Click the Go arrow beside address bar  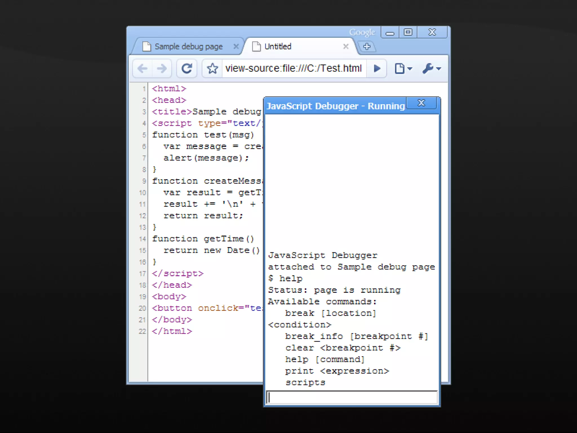click(x=377, y=69)
